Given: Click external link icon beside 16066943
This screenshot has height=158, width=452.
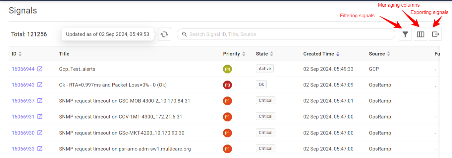Looking at the screenshot, I should 40,85.
